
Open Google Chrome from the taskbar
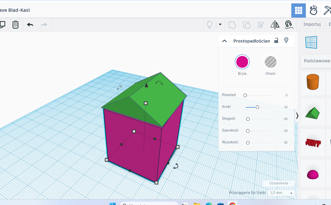232,204
